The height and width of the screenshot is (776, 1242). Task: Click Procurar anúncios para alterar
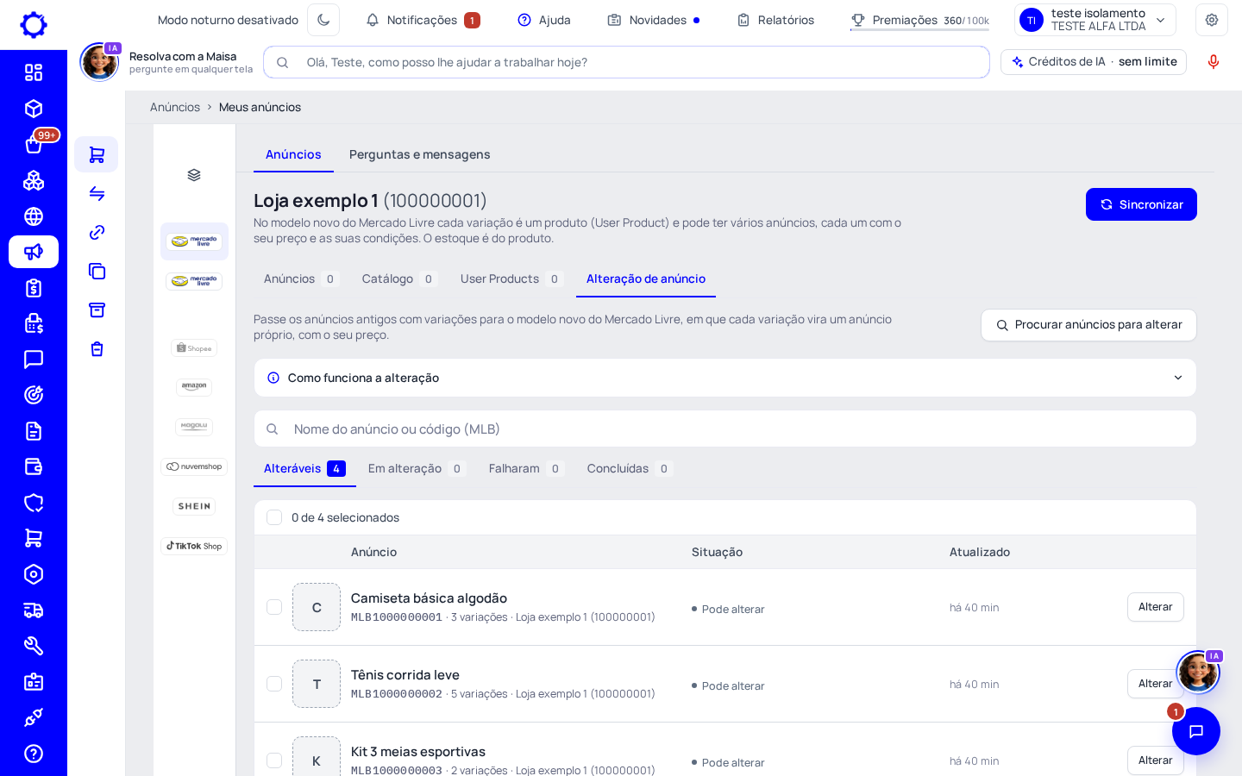(1088, 325)
